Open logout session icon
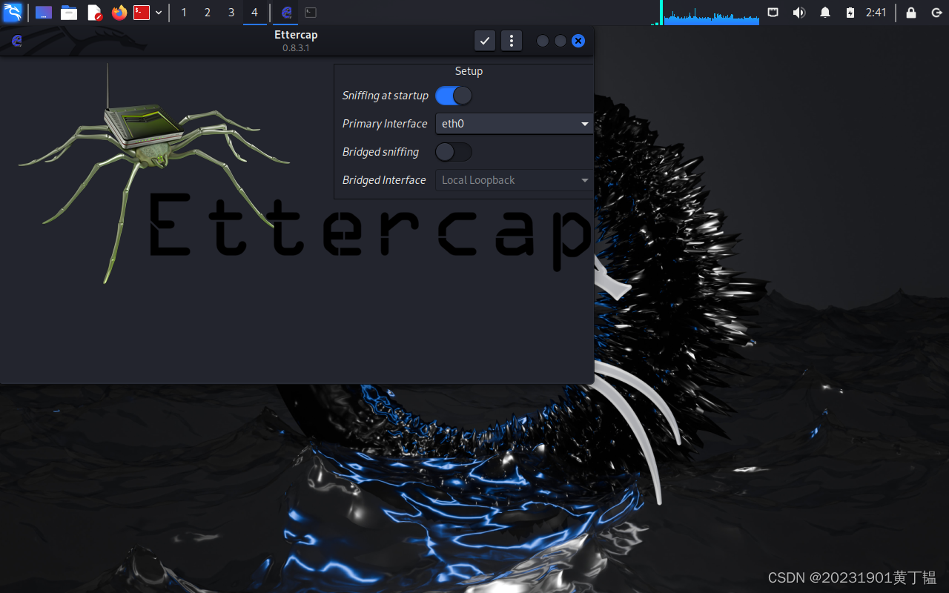Image resolution: width=949 pixels, height=593 pixels. (x=936, y=13)
